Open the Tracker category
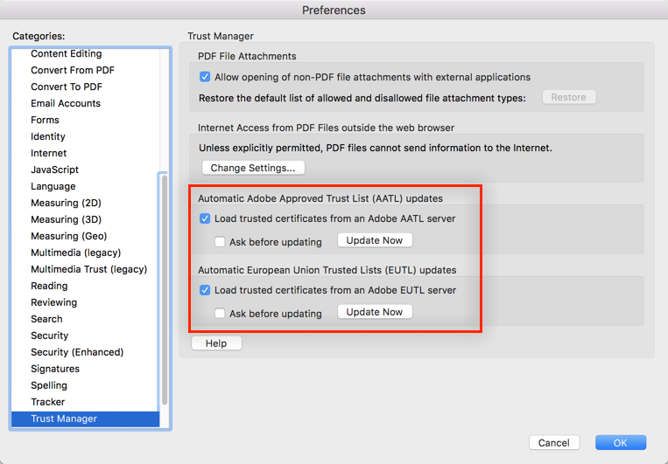668x464 pixels. click(48, 402)
